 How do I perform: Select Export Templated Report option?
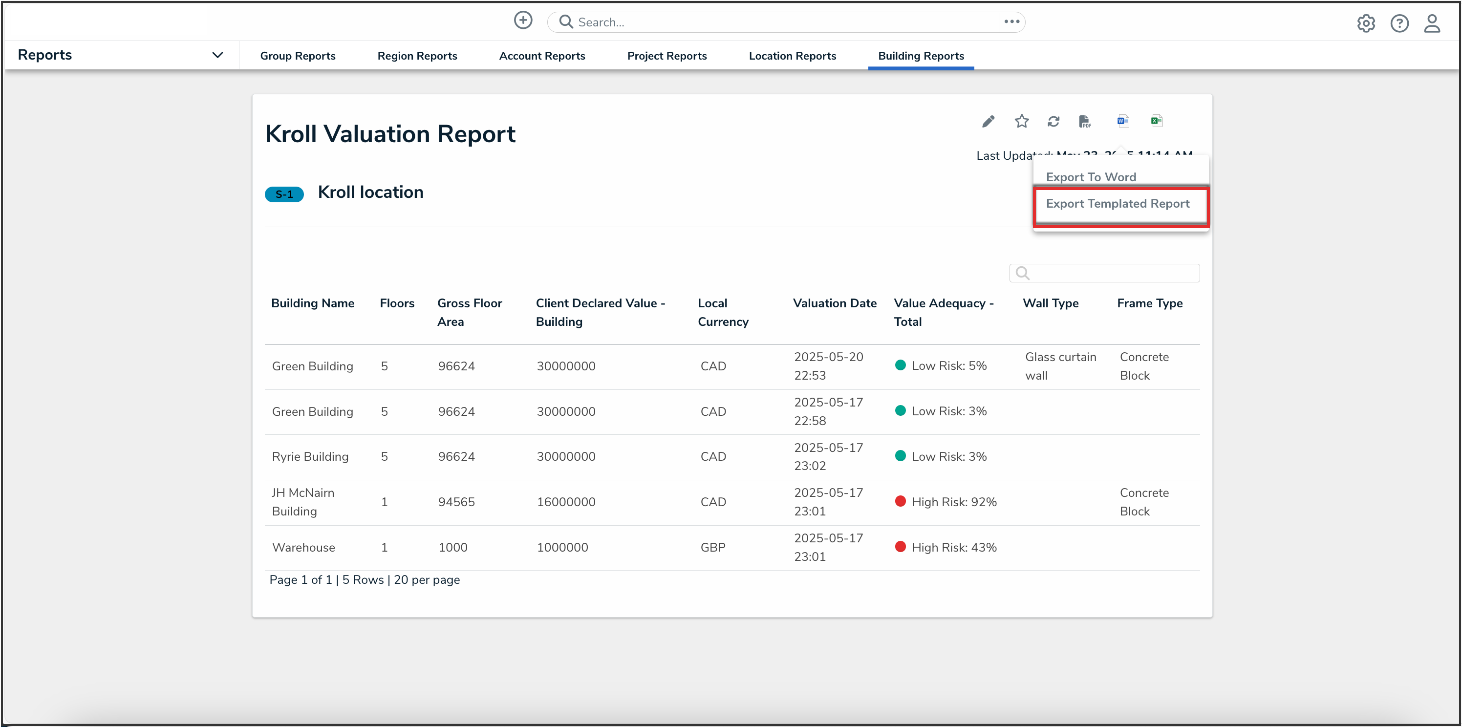(x=1117, y=204)
